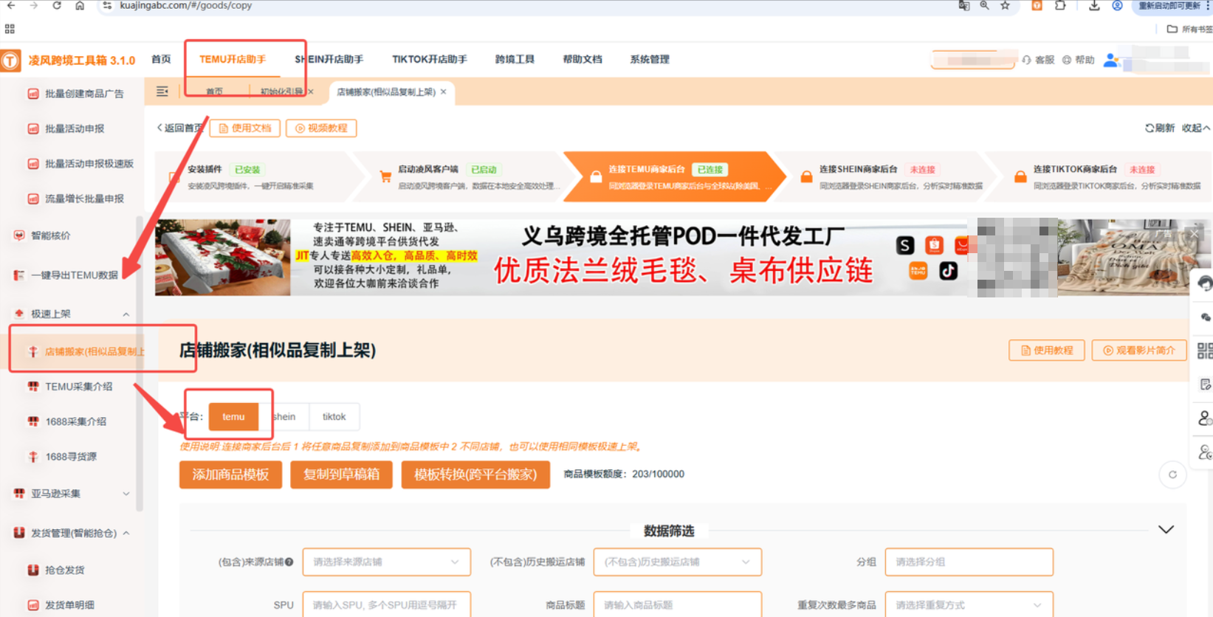The width and height of the screenshot is (1213, 617).
Task: Close the 店铺搬家(相似品复制上架) tab
Action: click(x=443, y=92)
